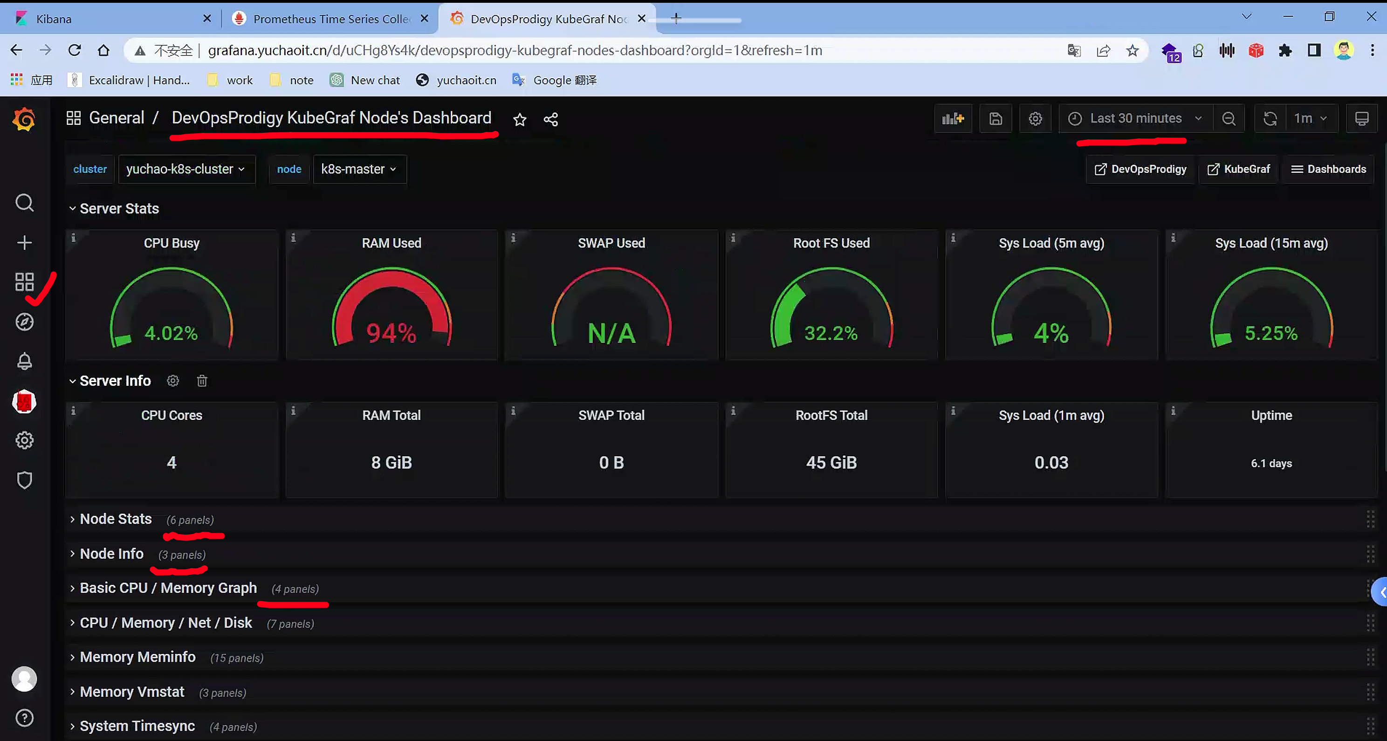Open the Explore compass icon in sidebar
Viewport: 1387px width, 741px height.
tap(24, 322)
